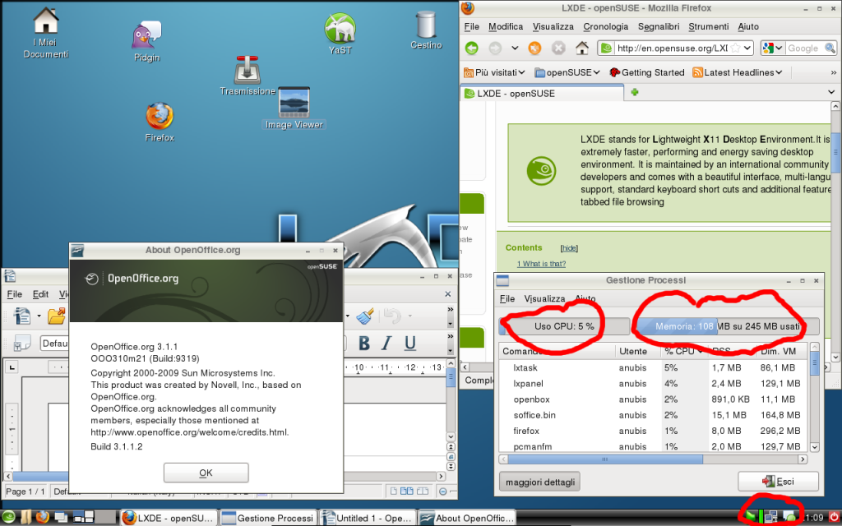Sort processes by the % CPU column header
Screen dimensions: 842x526
click(x=683, y=351)
